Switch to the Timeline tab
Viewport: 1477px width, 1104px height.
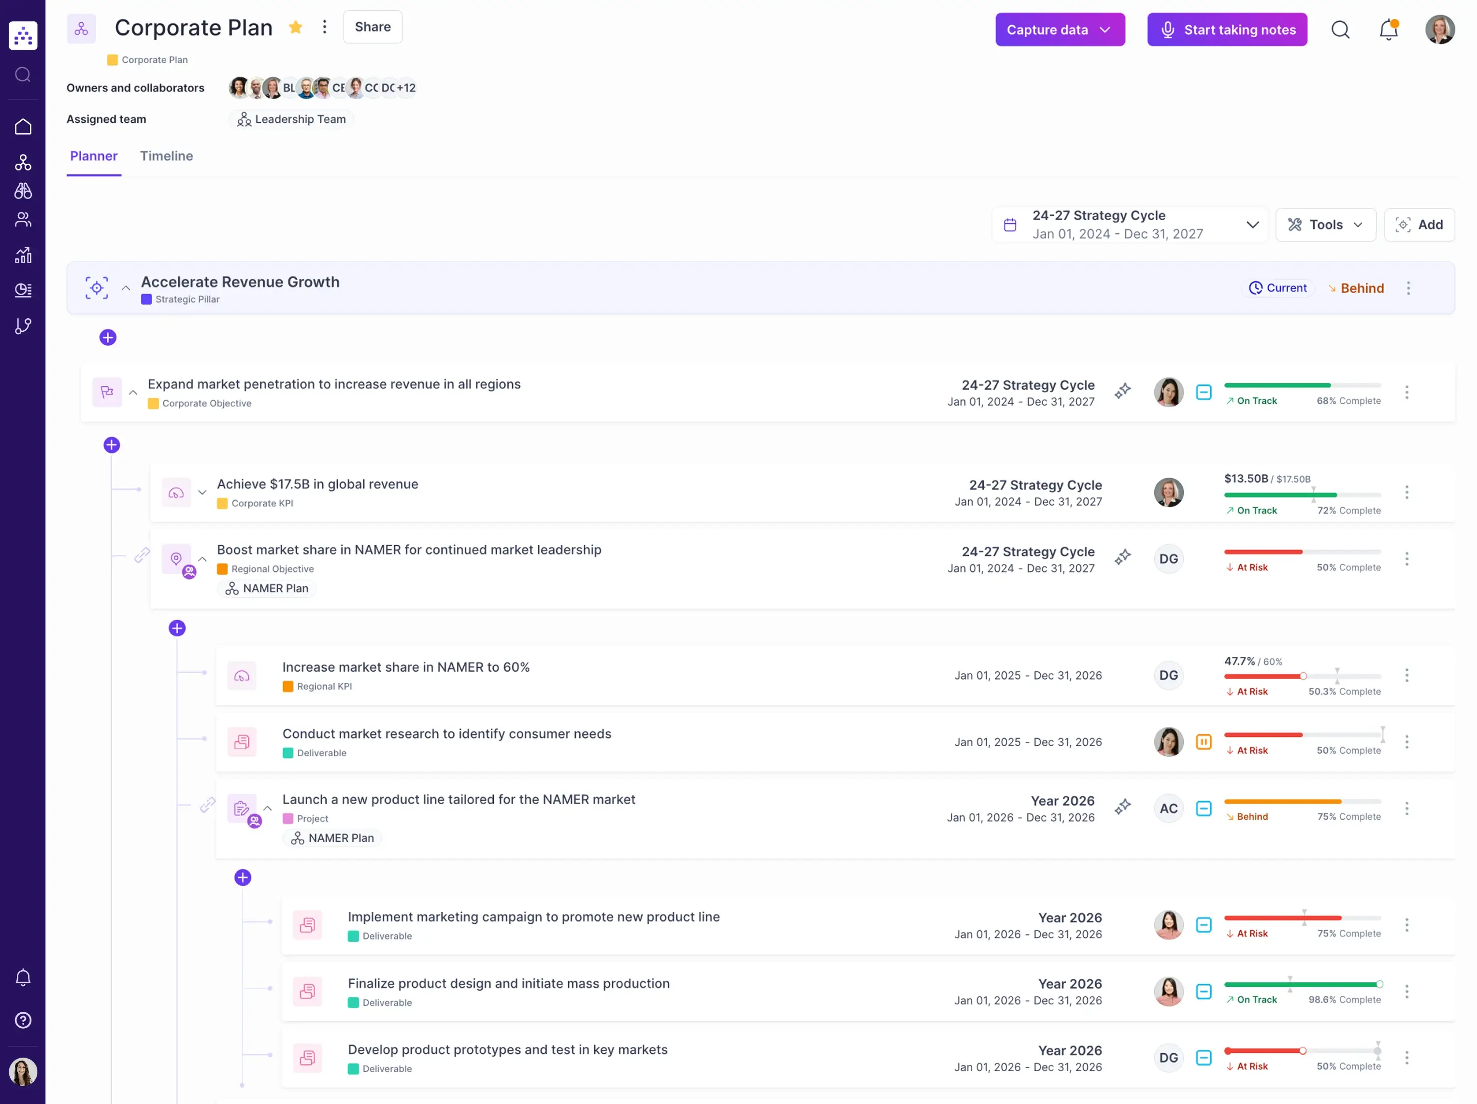[166, 156]
